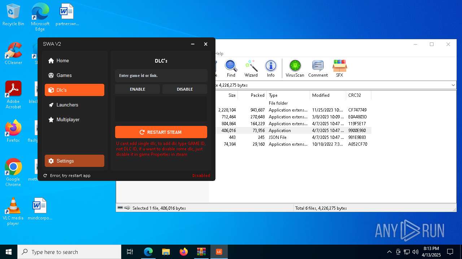Select the row with CRC32 E0A4803D
The image size is (462, 259).
pyautogui.click(x=293, y=117)
